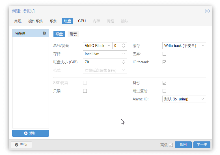Toggle the 高级 advanced checkbox
Viewport: 220px width, 155px height.
click(171, 145)
